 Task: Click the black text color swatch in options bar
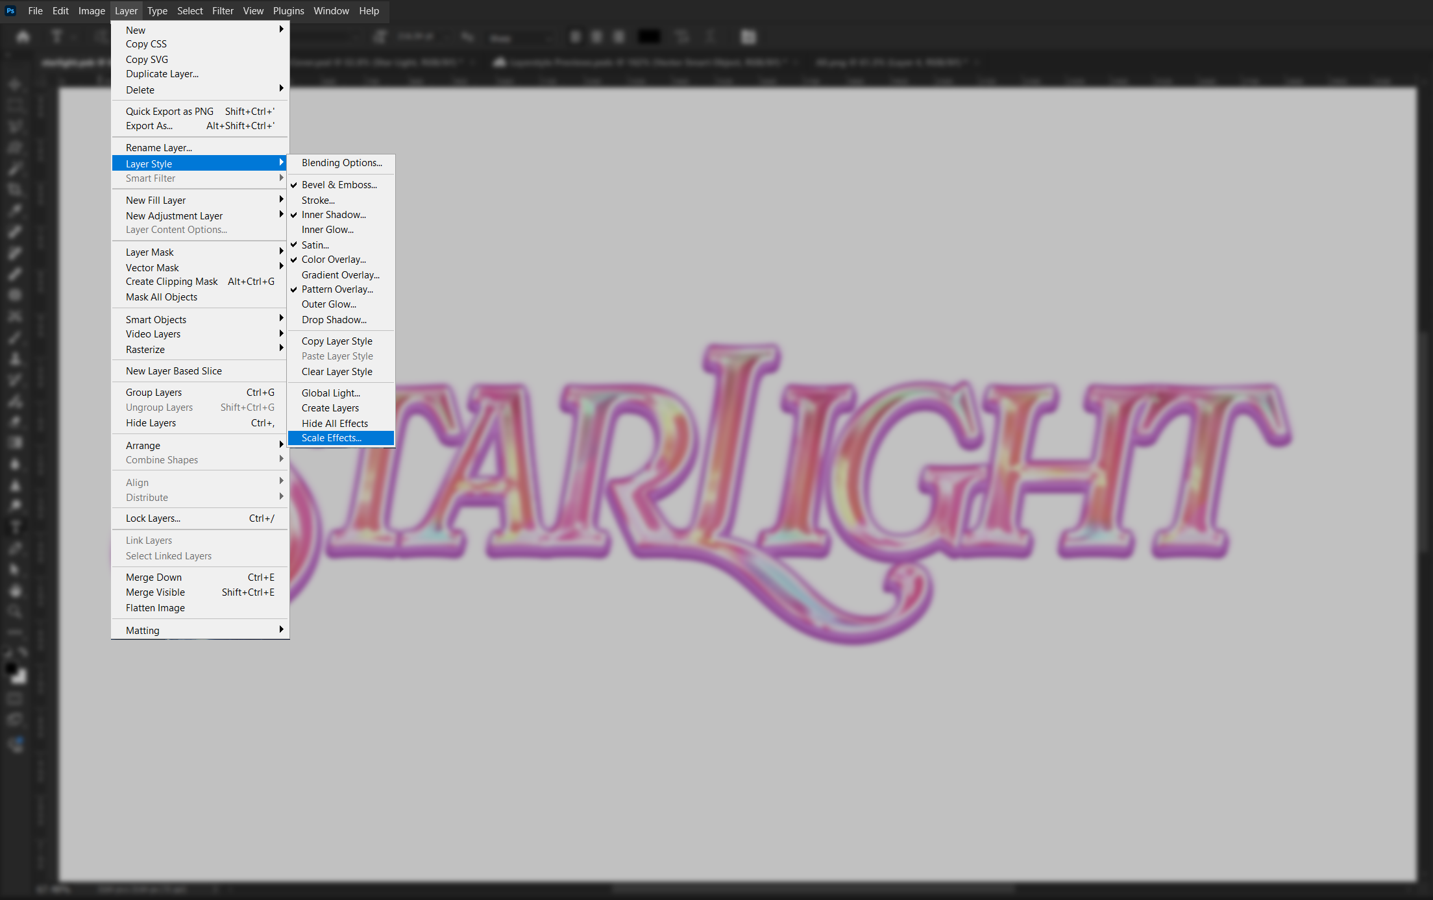649,37
